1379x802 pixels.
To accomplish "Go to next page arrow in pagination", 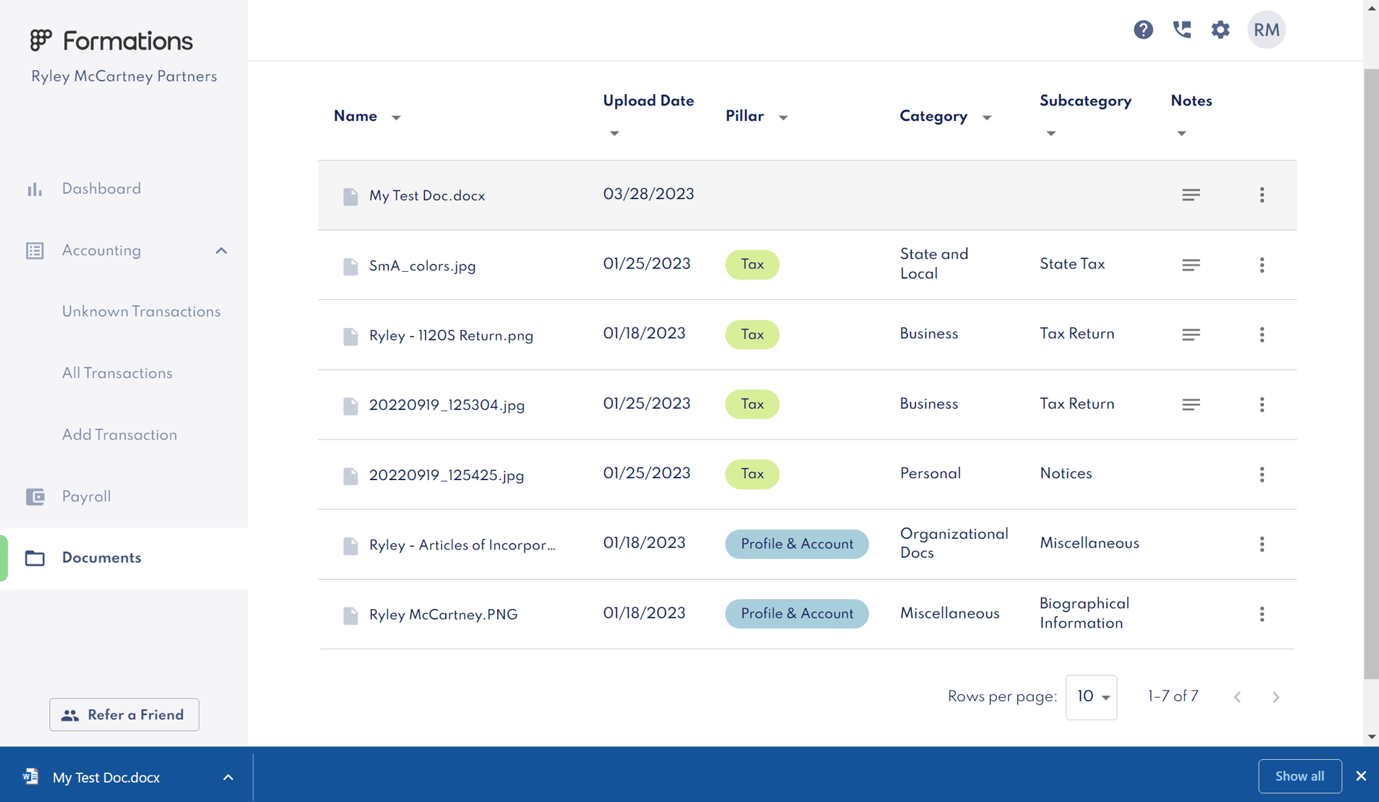I will coord(1275,697).
